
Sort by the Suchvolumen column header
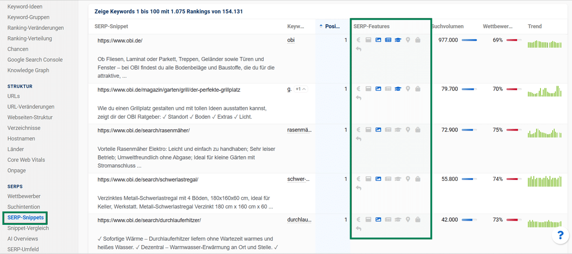point(447,26)
